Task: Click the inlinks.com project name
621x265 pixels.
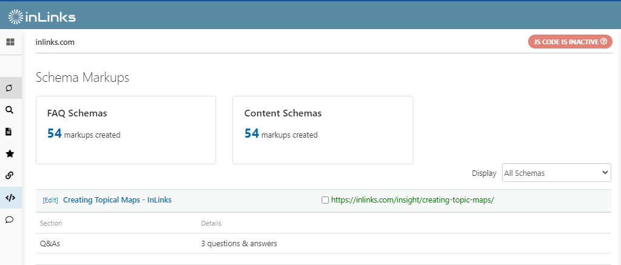Action: tap(55, 42)
